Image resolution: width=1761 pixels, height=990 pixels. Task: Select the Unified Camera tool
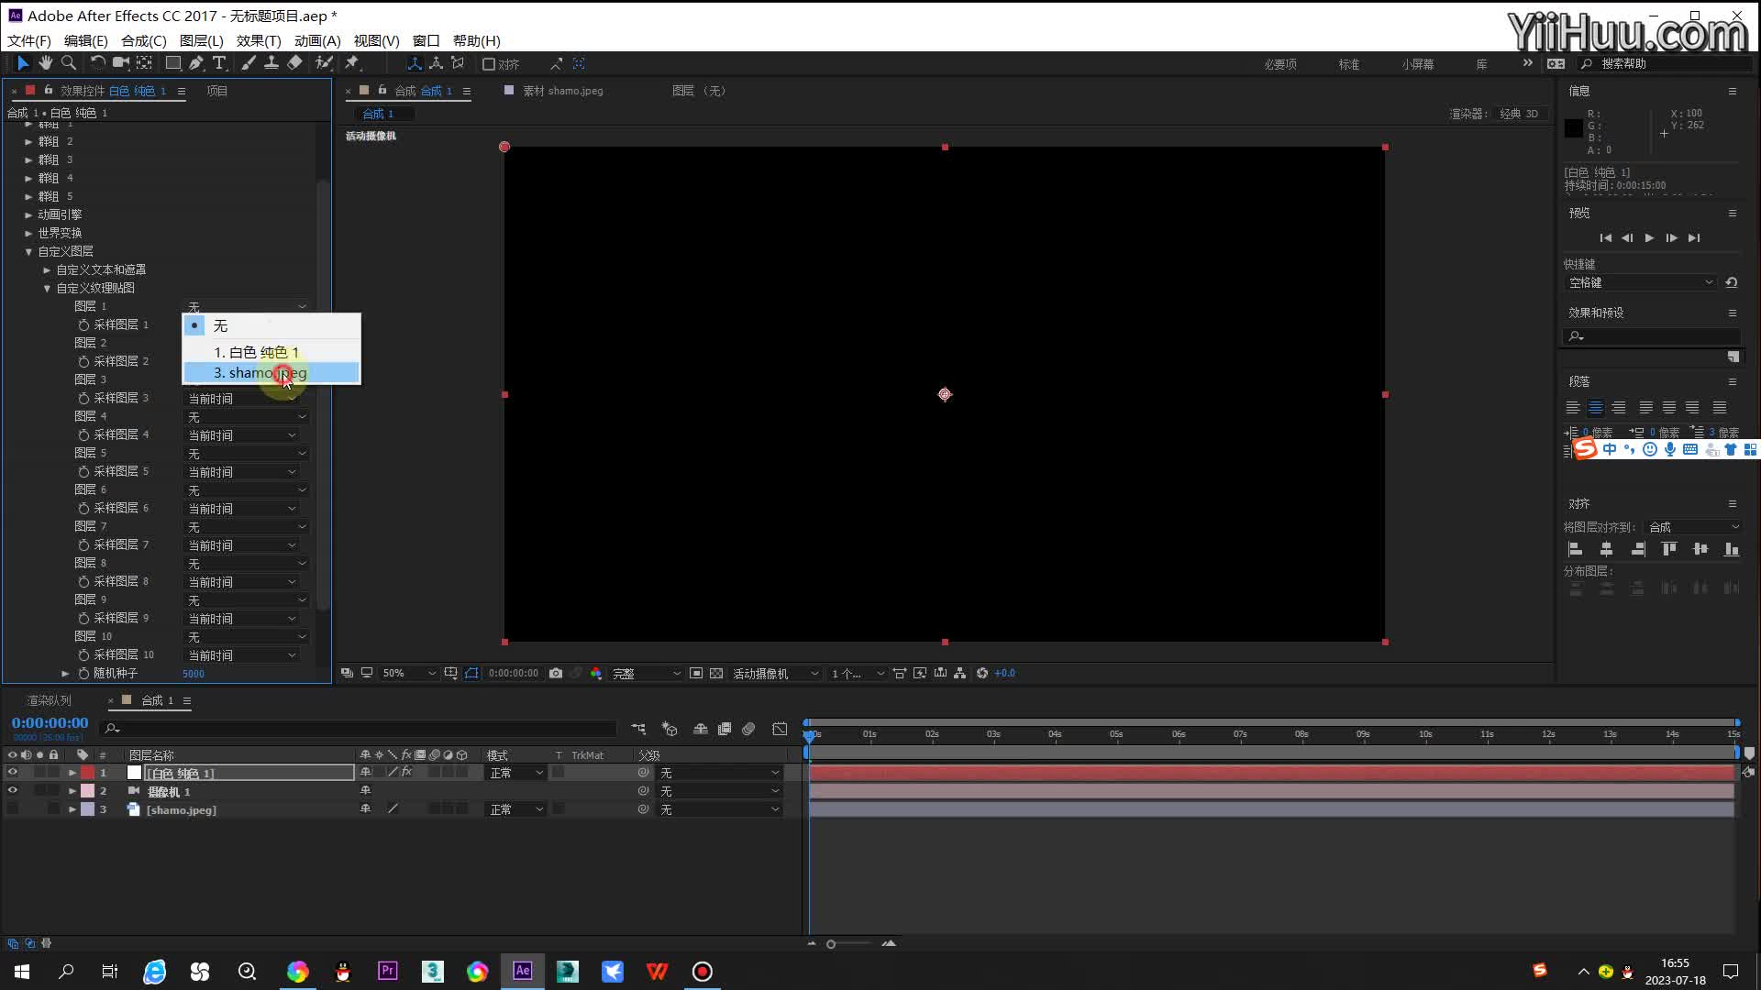(120, 63)
